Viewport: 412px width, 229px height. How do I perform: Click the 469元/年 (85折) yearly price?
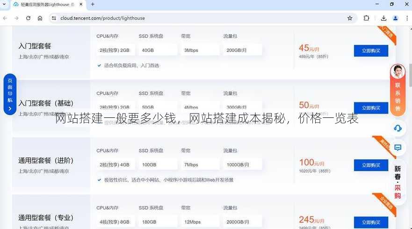coord(313,57)
